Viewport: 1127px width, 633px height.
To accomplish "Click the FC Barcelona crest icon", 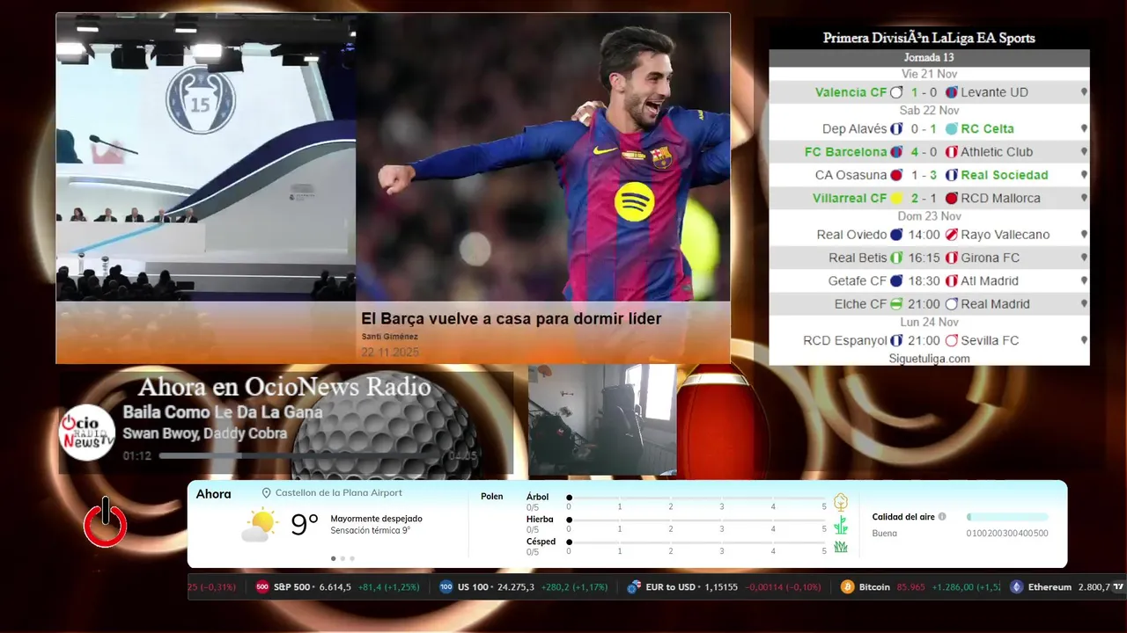I will 896,152.
